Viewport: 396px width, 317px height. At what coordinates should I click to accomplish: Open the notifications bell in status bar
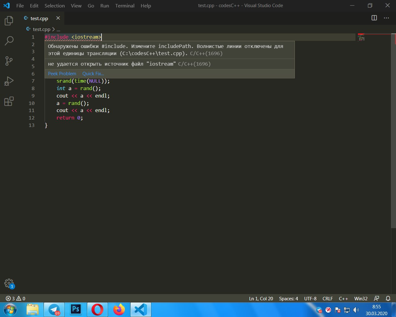point(388,298)
